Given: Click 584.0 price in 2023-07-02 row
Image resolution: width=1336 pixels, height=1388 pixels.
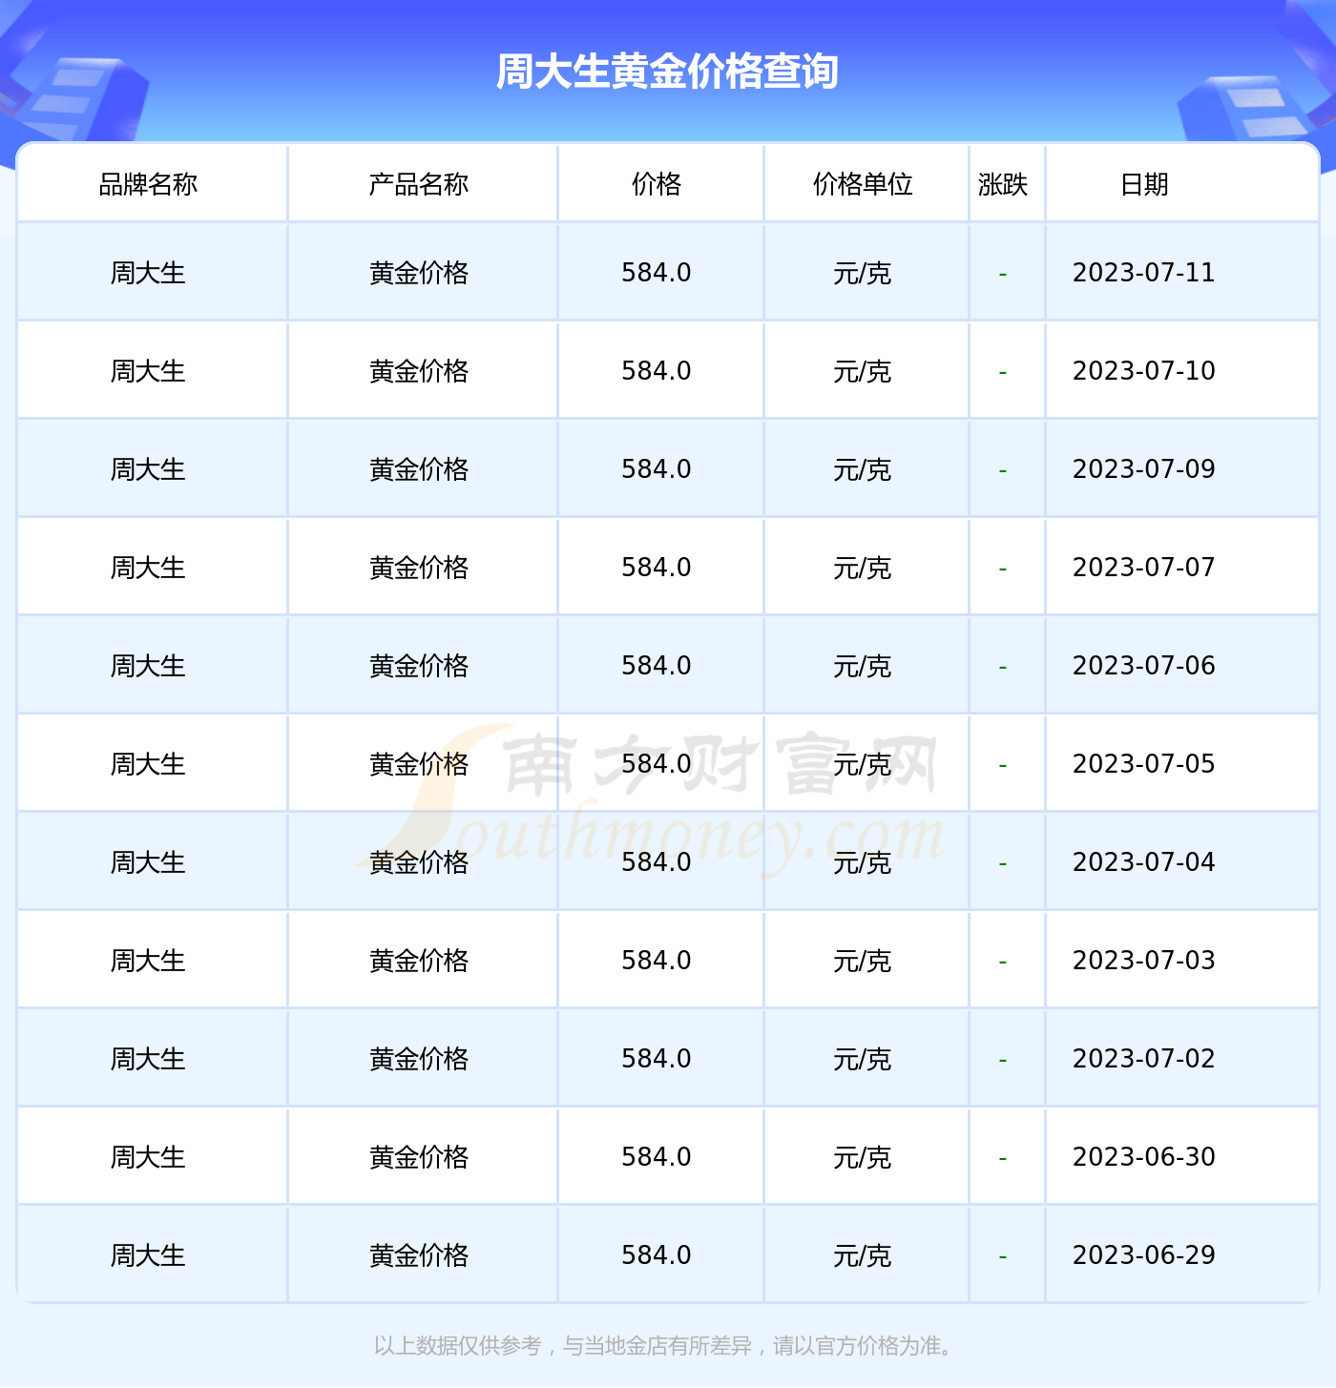Looking at the screenshot, I should (x=657, y=1059).
